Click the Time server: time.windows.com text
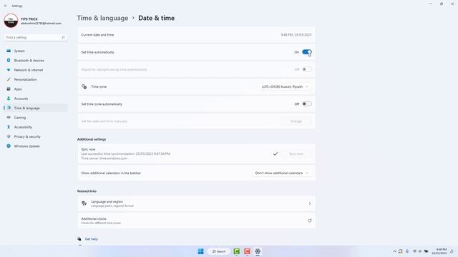The image size is (458, 257). [x=104, y=158]
